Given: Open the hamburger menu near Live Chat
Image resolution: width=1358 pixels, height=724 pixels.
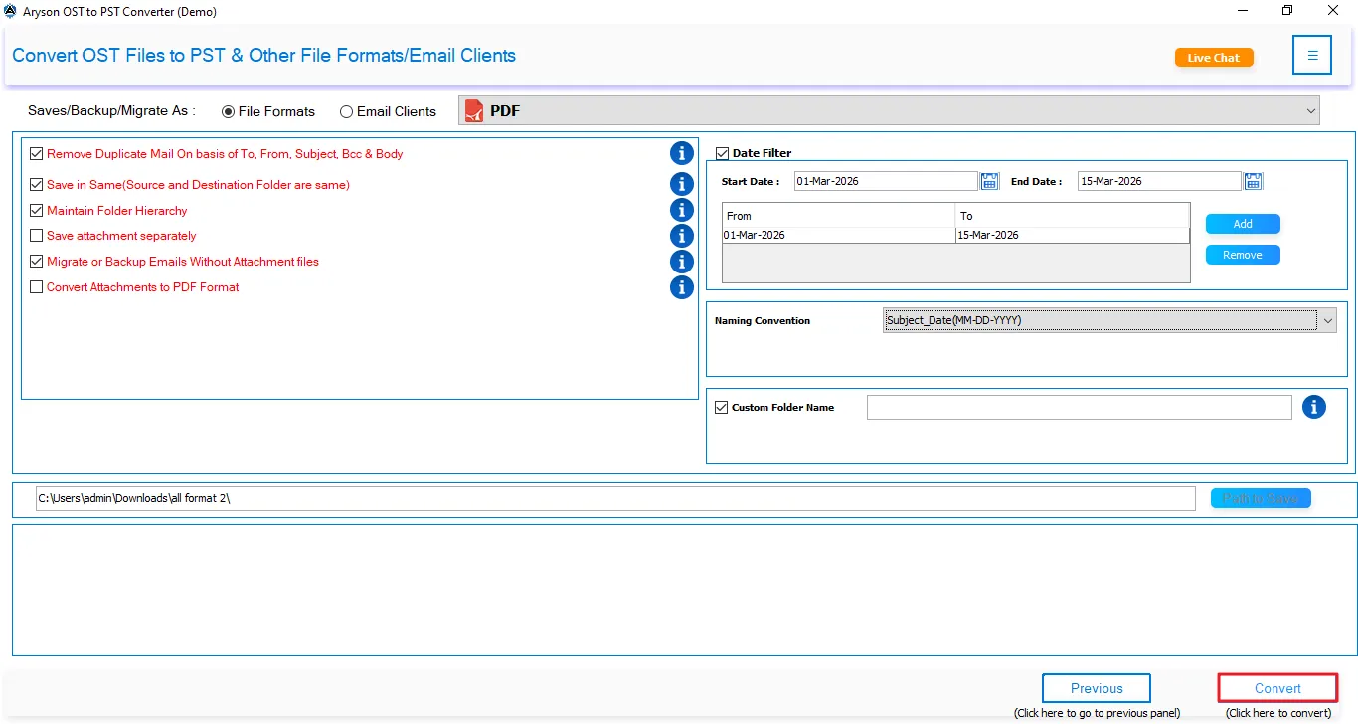Looking at the screenshot, I should tap(1311, 55).
